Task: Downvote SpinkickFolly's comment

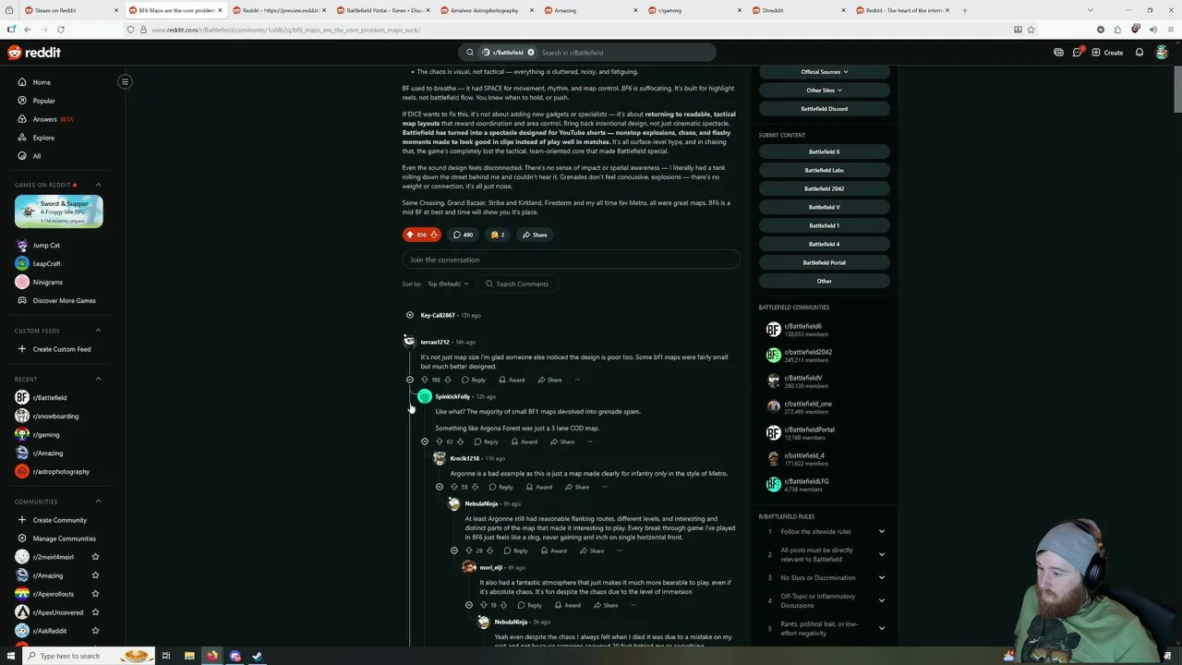Action: [x=460, y=441]
